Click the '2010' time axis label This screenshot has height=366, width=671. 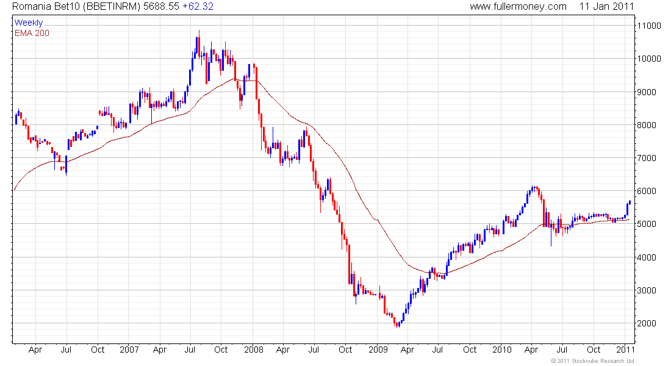(x=502, y=350)
